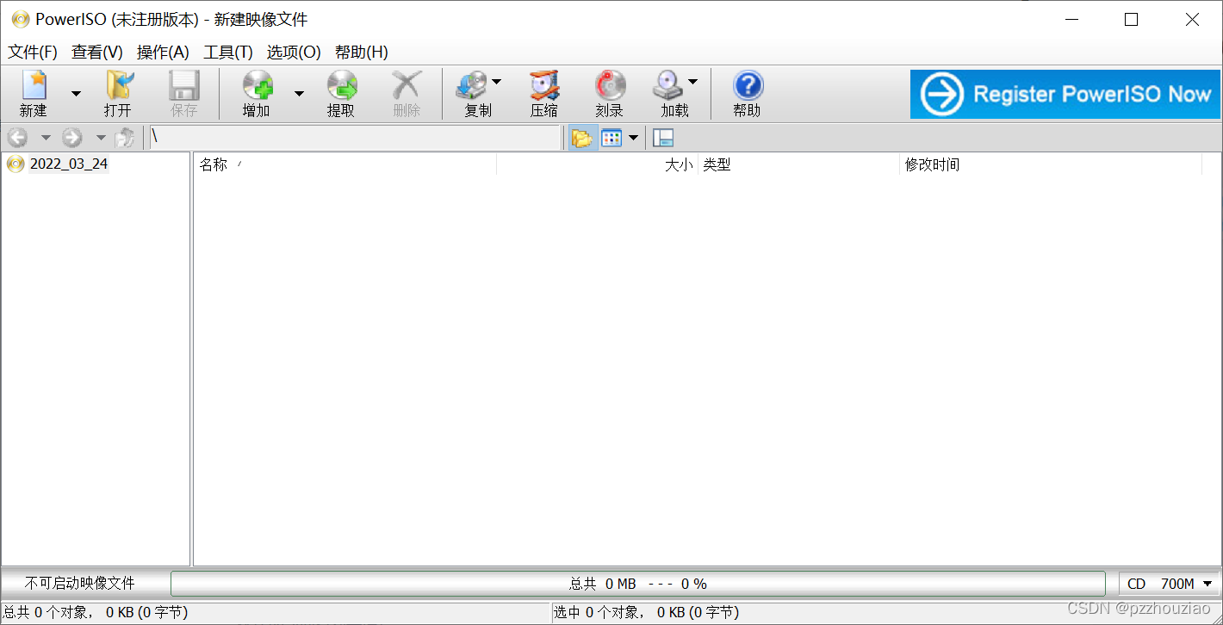Click the New (新建) image icon
1223x625 pixels.
click(x=34, y=86)
